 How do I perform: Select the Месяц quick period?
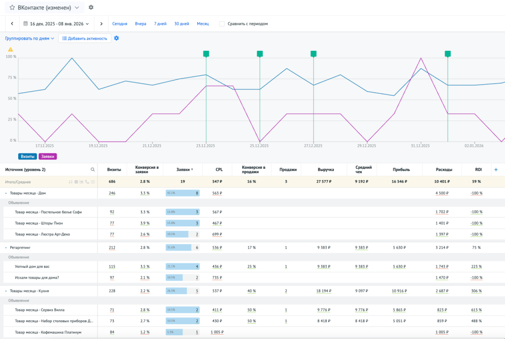pos(203,24)
